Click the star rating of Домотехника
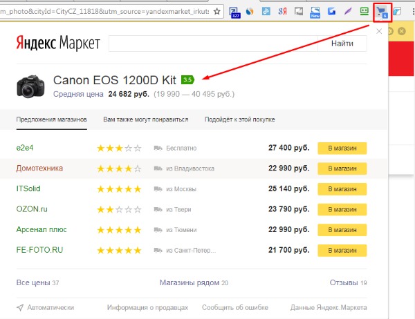The width and height of the screenshot is (415, 319). [x=119, y=168]
